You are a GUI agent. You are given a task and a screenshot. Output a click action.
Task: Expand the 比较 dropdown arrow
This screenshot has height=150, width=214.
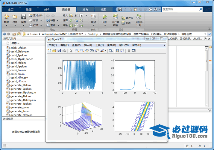(x=41, y=20)
